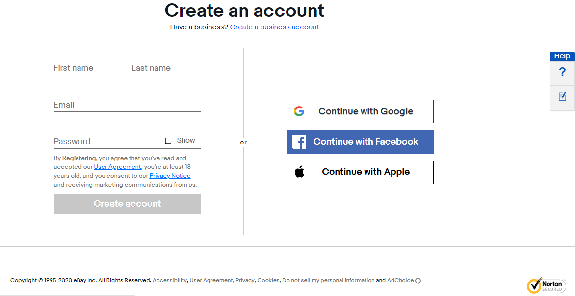Continue with Facebook sign-up
The width and height of the screenshot is (575, 296).
click(360, 141)
